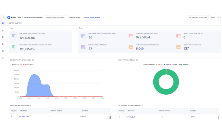Open the app grid launcher icon

[x=3, y=17]
